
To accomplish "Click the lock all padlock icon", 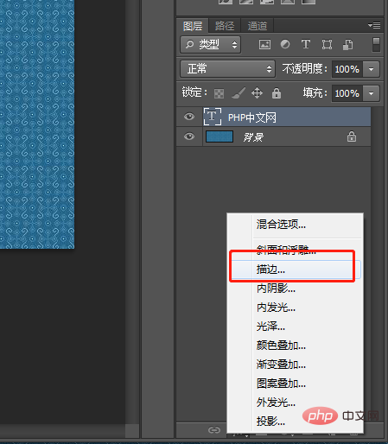I will click(277, 93).
